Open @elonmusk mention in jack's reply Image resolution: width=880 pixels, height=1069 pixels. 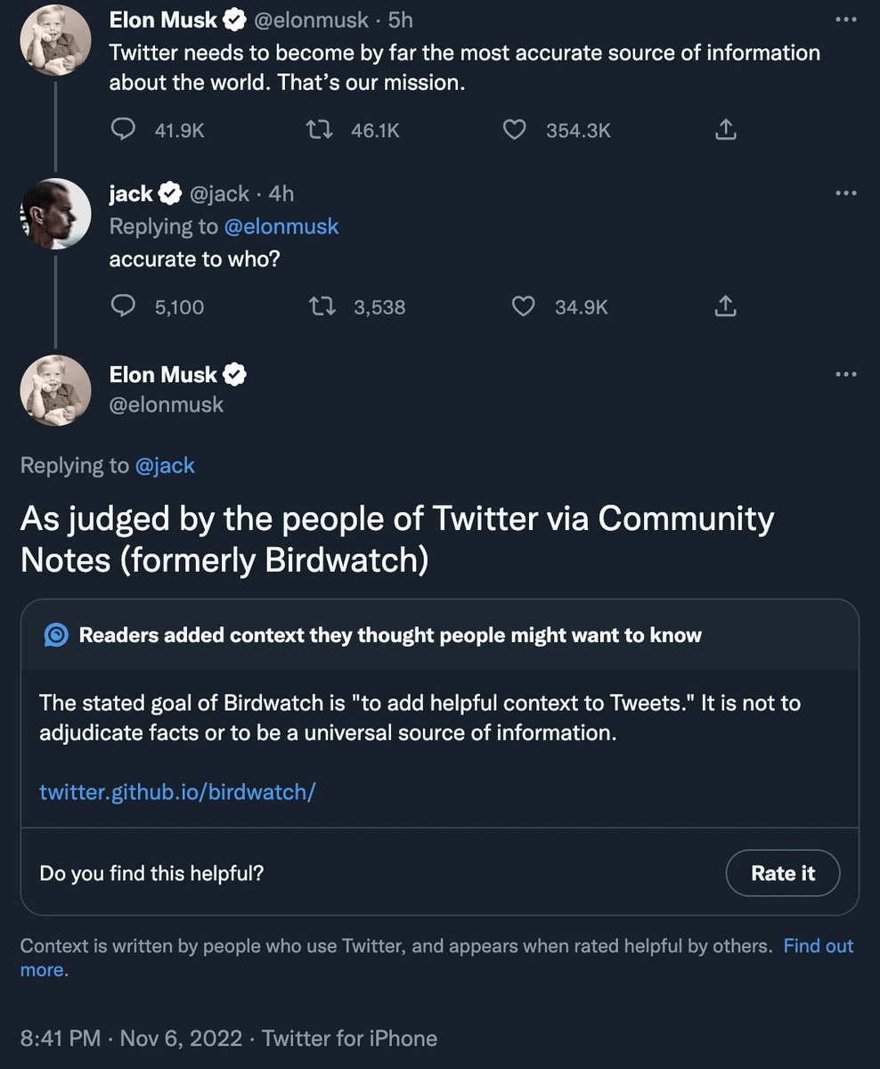click(281, 226)
